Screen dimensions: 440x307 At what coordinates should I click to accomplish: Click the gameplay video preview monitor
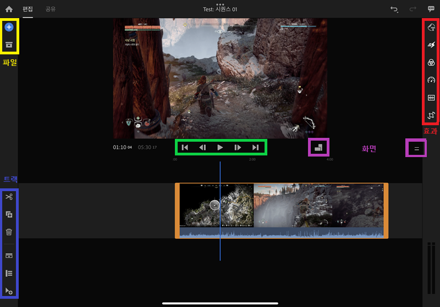(220, 78)
